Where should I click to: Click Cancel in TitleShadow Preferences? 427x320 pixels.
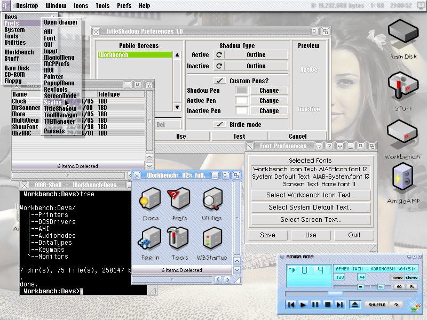click(298, 137)
